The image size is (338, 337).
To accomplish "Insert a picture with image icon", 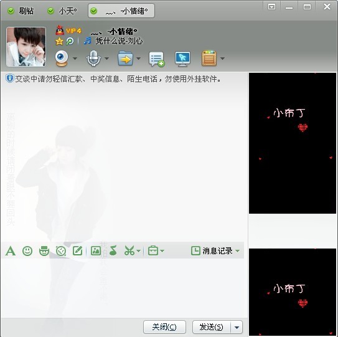I will point(96,251).
